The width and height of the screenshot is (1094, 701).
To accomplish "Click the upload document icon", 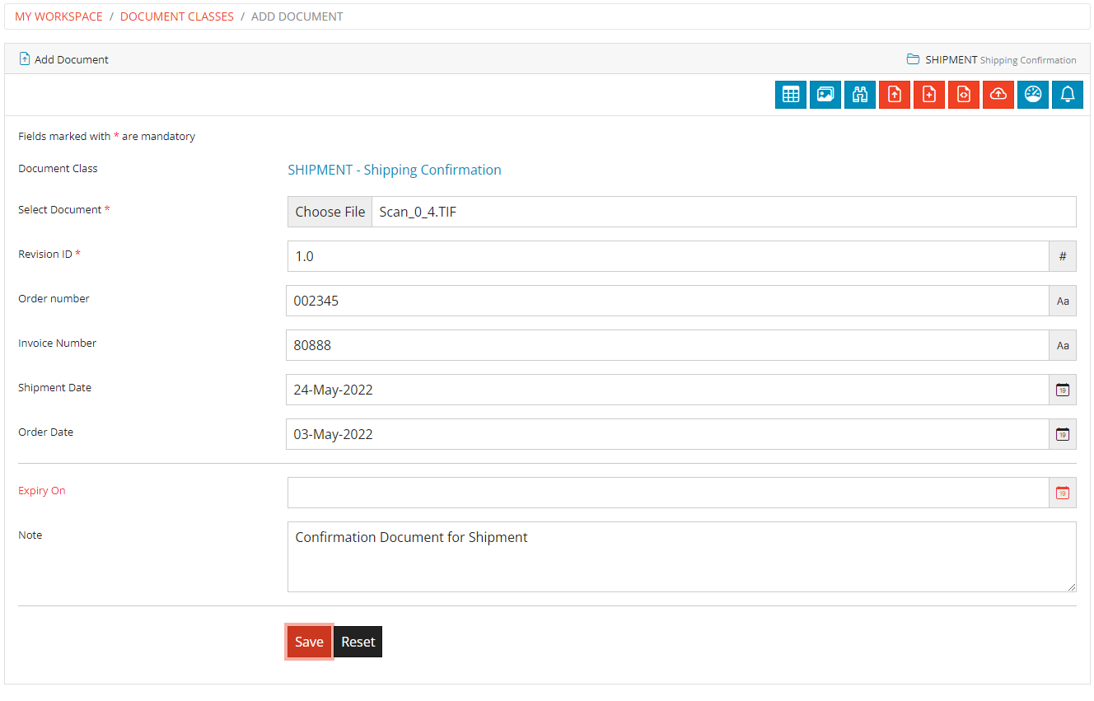I will (x=895, y=94).
